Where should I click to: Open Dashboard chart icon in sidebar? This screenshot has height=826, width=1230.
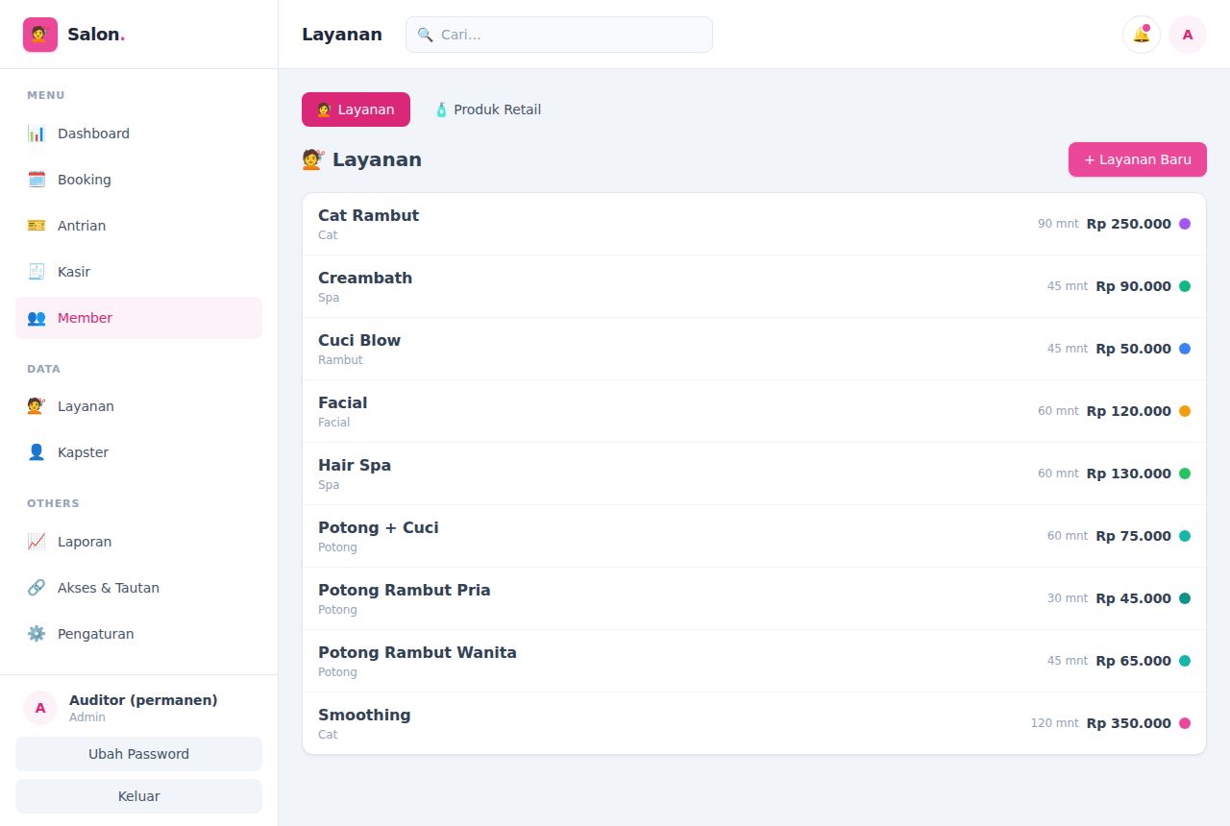coord(37,134)
